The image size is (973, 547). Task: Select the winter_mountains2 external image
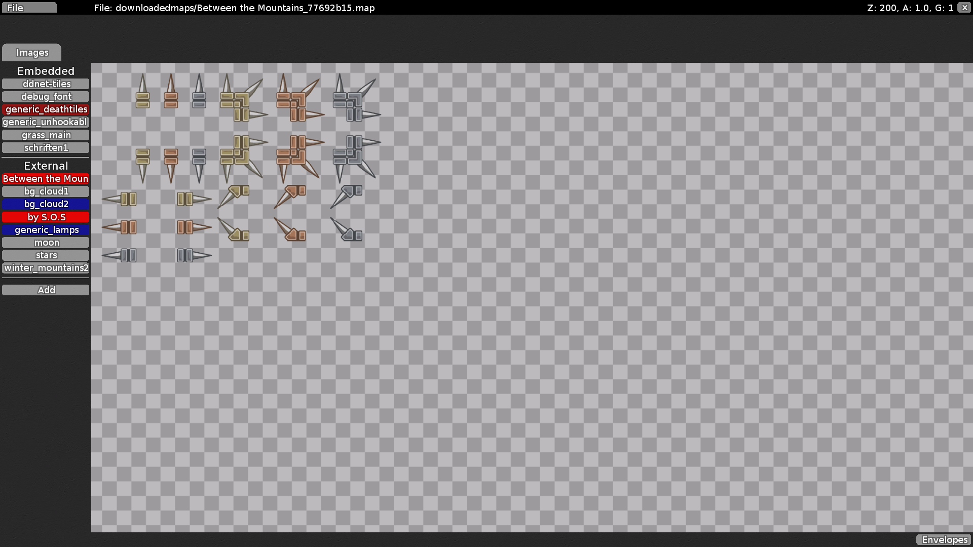[46, 267]
